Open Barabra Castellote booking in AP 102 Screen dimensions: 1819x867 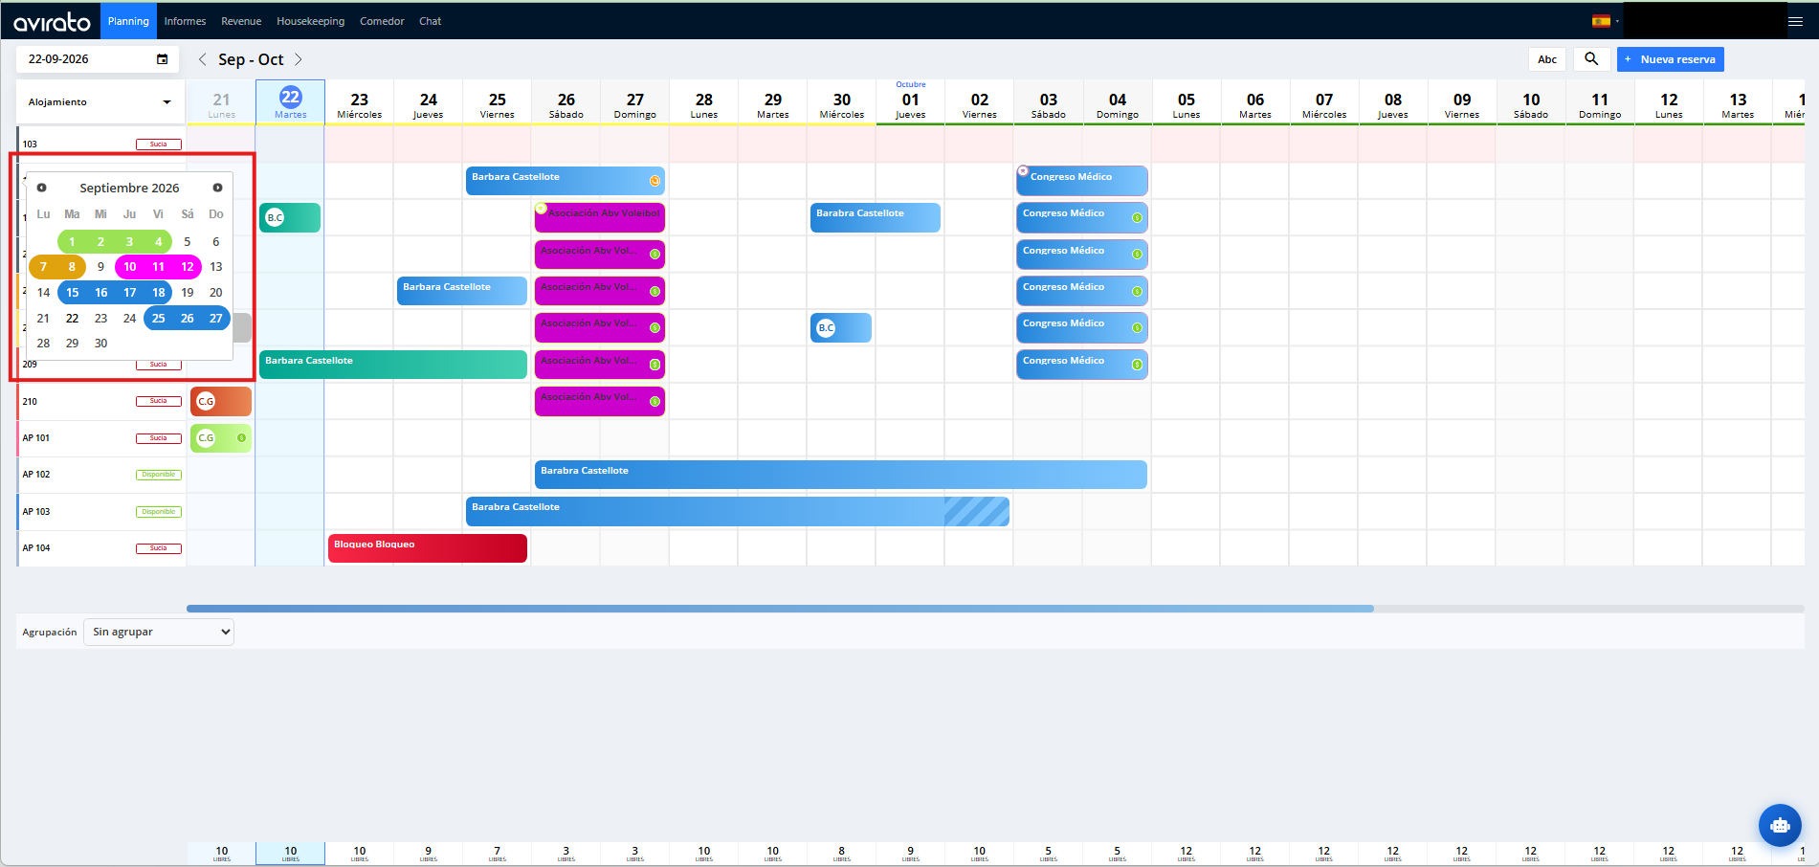840,475
